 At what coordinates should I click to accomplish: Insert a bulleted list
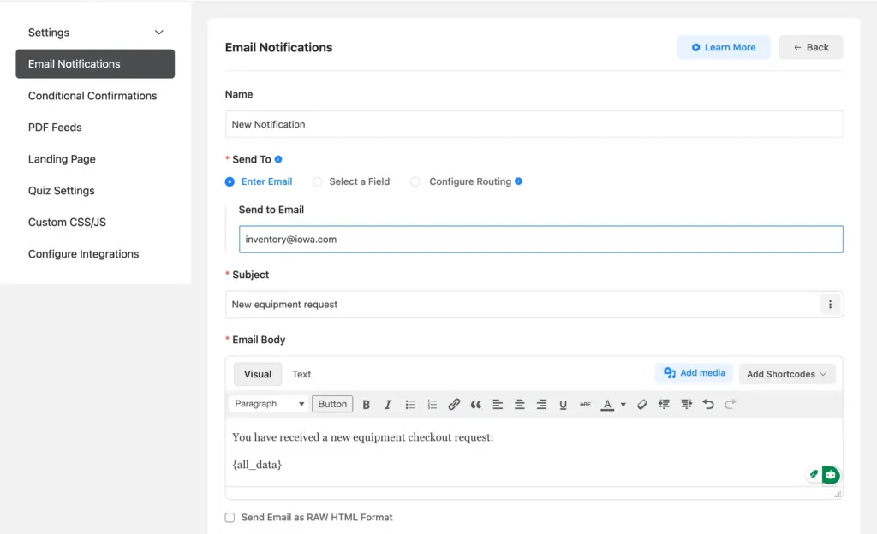(x=410, y=404)
